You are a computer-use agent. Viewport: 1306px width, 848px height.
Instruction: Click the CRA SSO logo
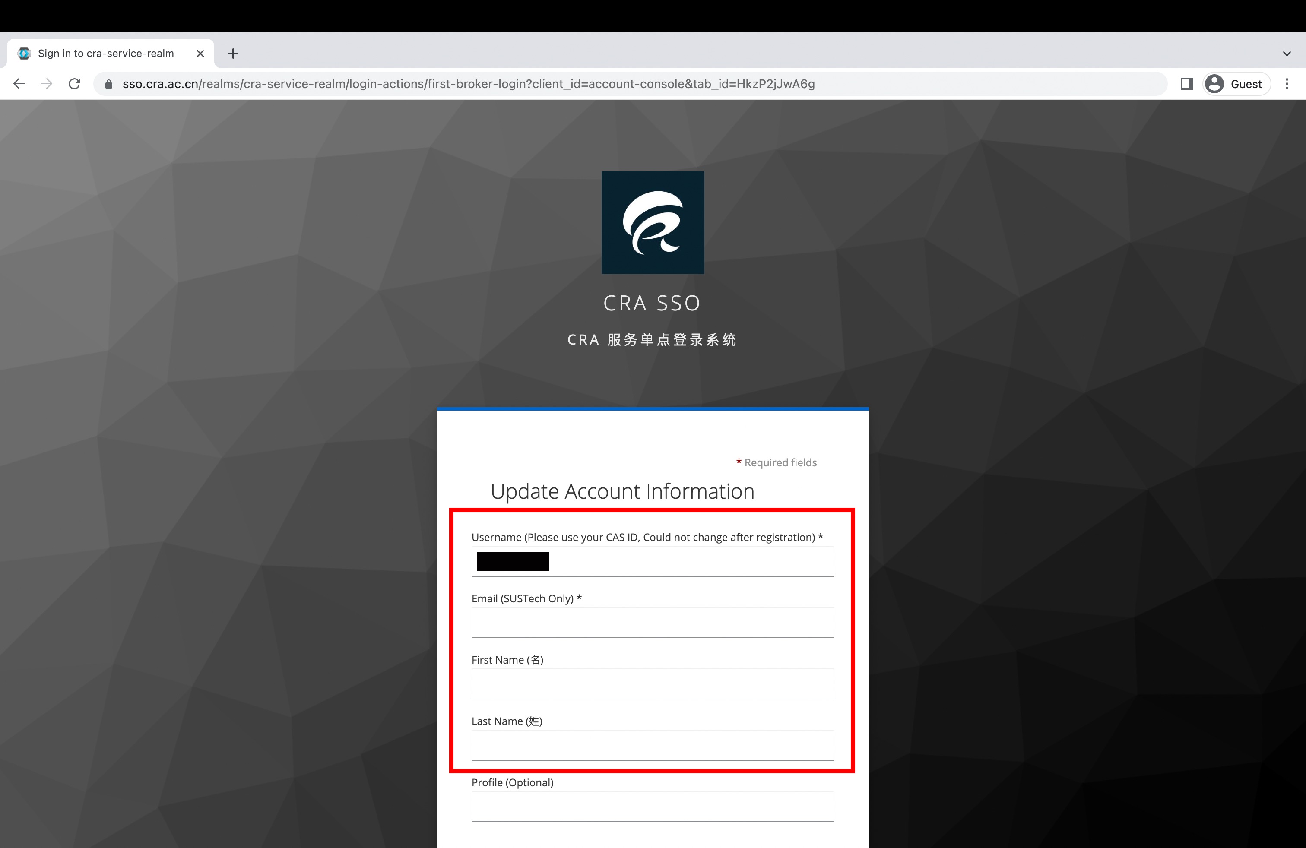point(653,221)
